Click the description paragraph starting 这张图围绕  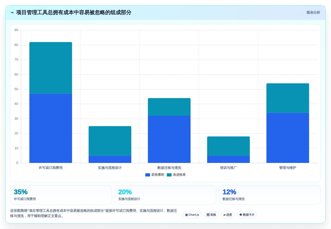point(94,213)
